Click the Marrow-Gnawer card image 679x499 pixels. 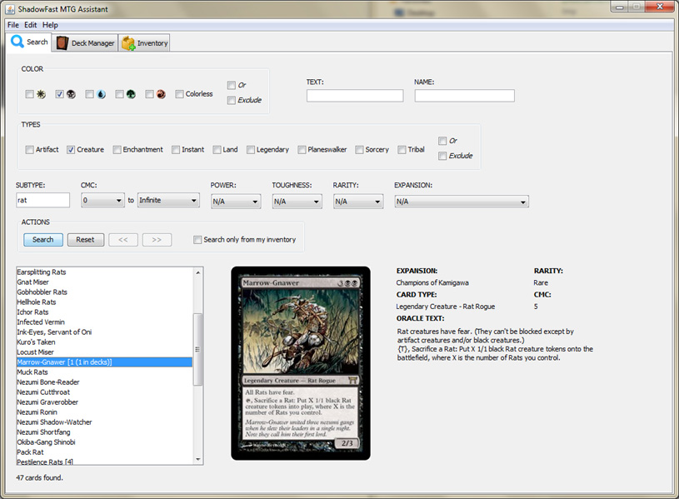[301, 363]
